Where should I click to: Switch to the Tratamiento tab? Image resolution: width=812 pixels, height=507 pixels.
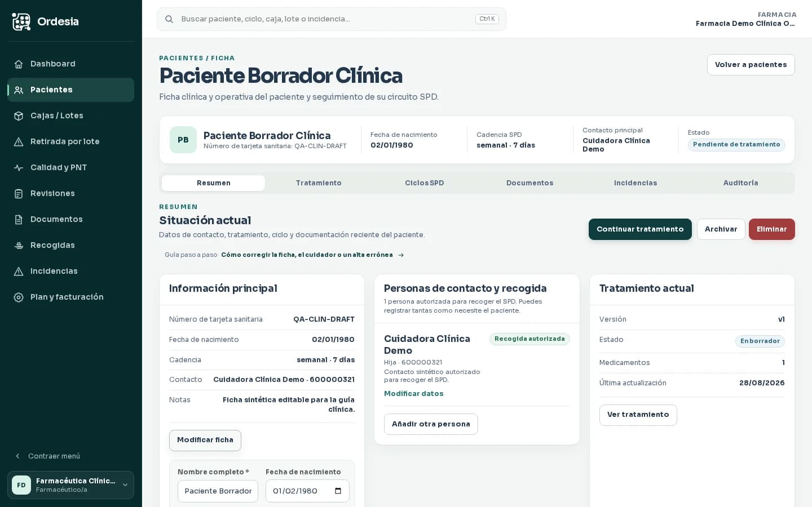319,183
